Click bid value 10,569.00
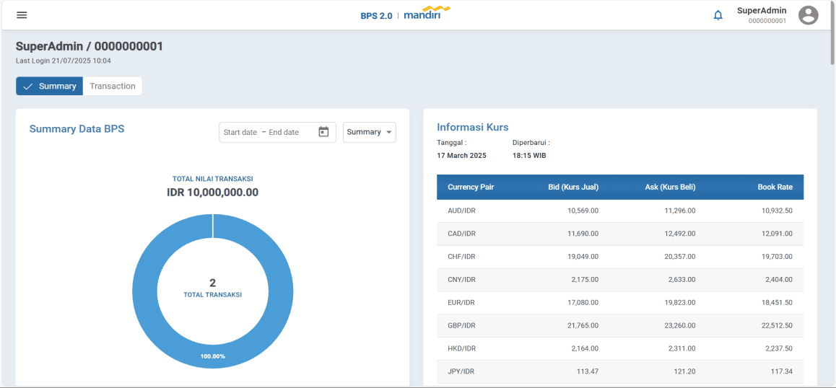 [x=583, y=211]
